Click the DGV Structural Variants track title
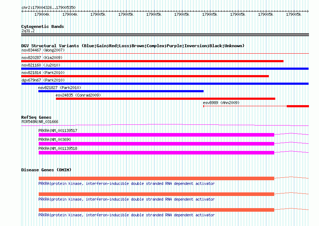The height and width of the screenshot is (226, 319). pyautogui.click(x=133, y=46)
